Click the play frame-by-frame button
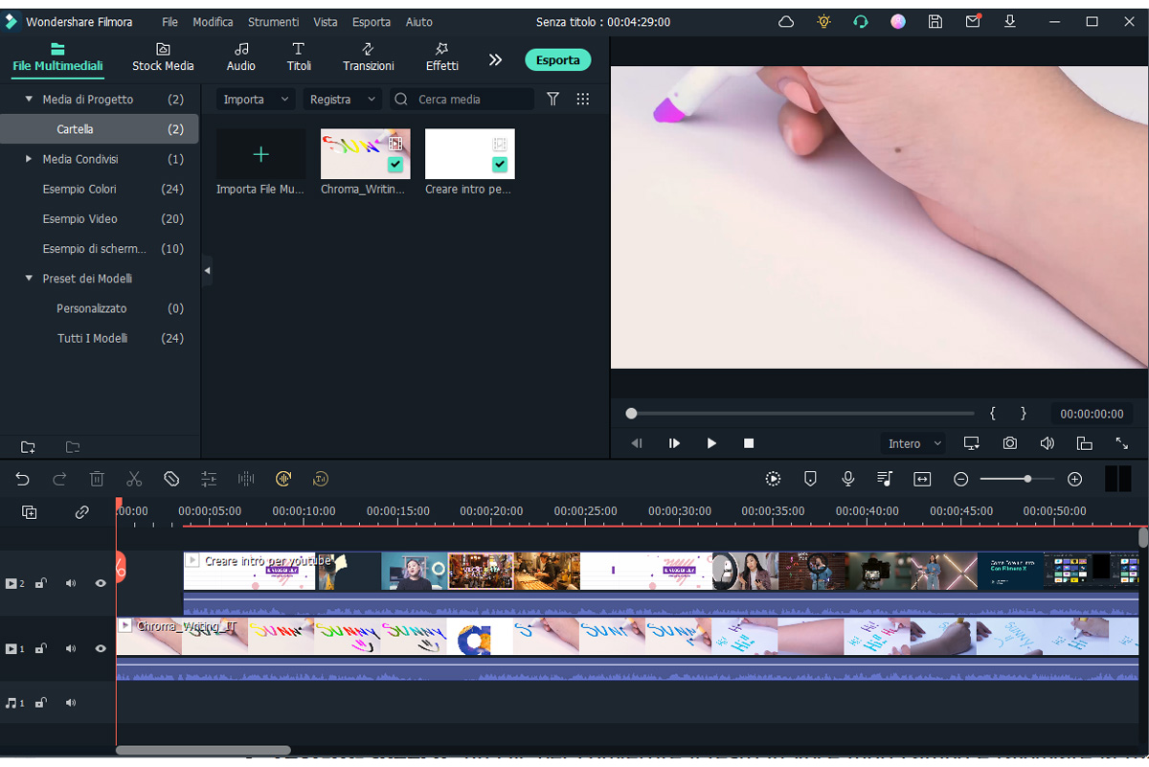Viewport: 1149px width, 767px height. (674, 443)
